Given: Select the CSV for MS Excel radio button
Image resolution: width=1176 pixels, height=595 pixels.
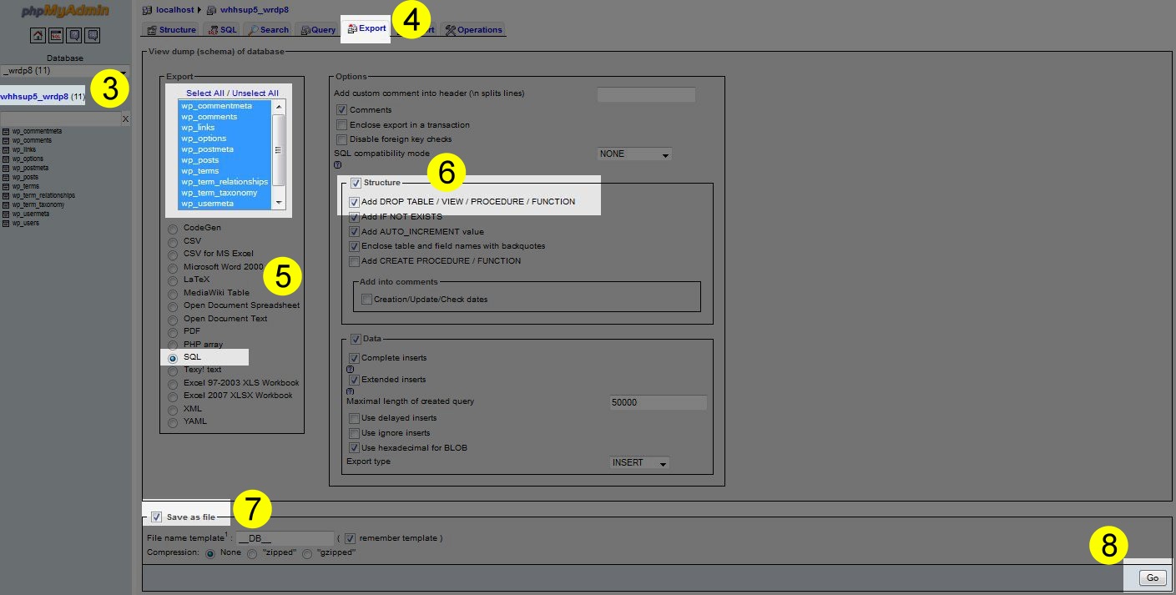Looking at the screenshot, I should click(173, 254).
